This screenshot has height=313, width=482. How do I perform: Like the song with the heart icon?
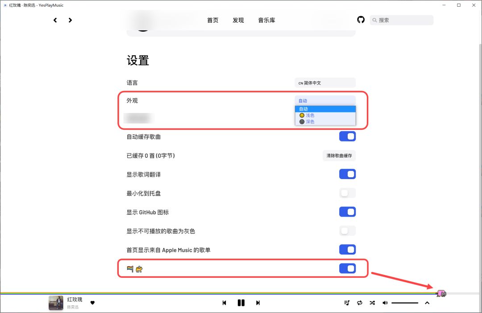(92, 303)
